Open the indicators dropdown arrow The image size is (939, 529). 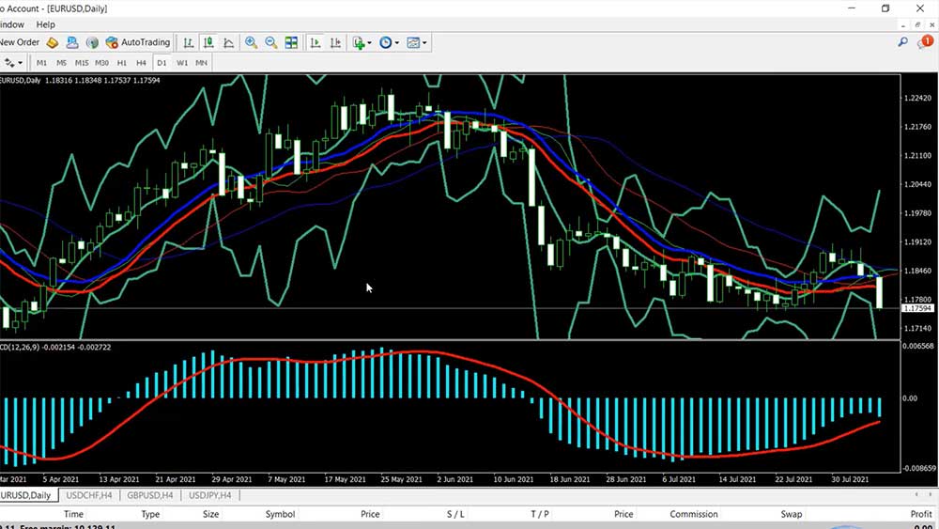[x=369, y=43]
